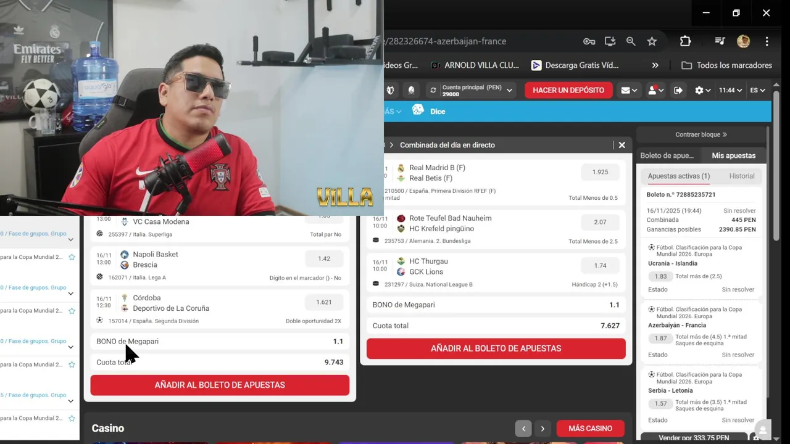Viewport: 790px width, 444px height.
Task: Open the settings gear dropdown
Action: [x=702, y=90]
